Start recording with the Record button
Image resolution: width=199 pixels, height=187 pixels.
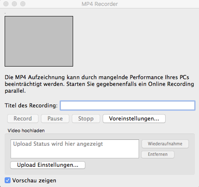click(23, 119)
